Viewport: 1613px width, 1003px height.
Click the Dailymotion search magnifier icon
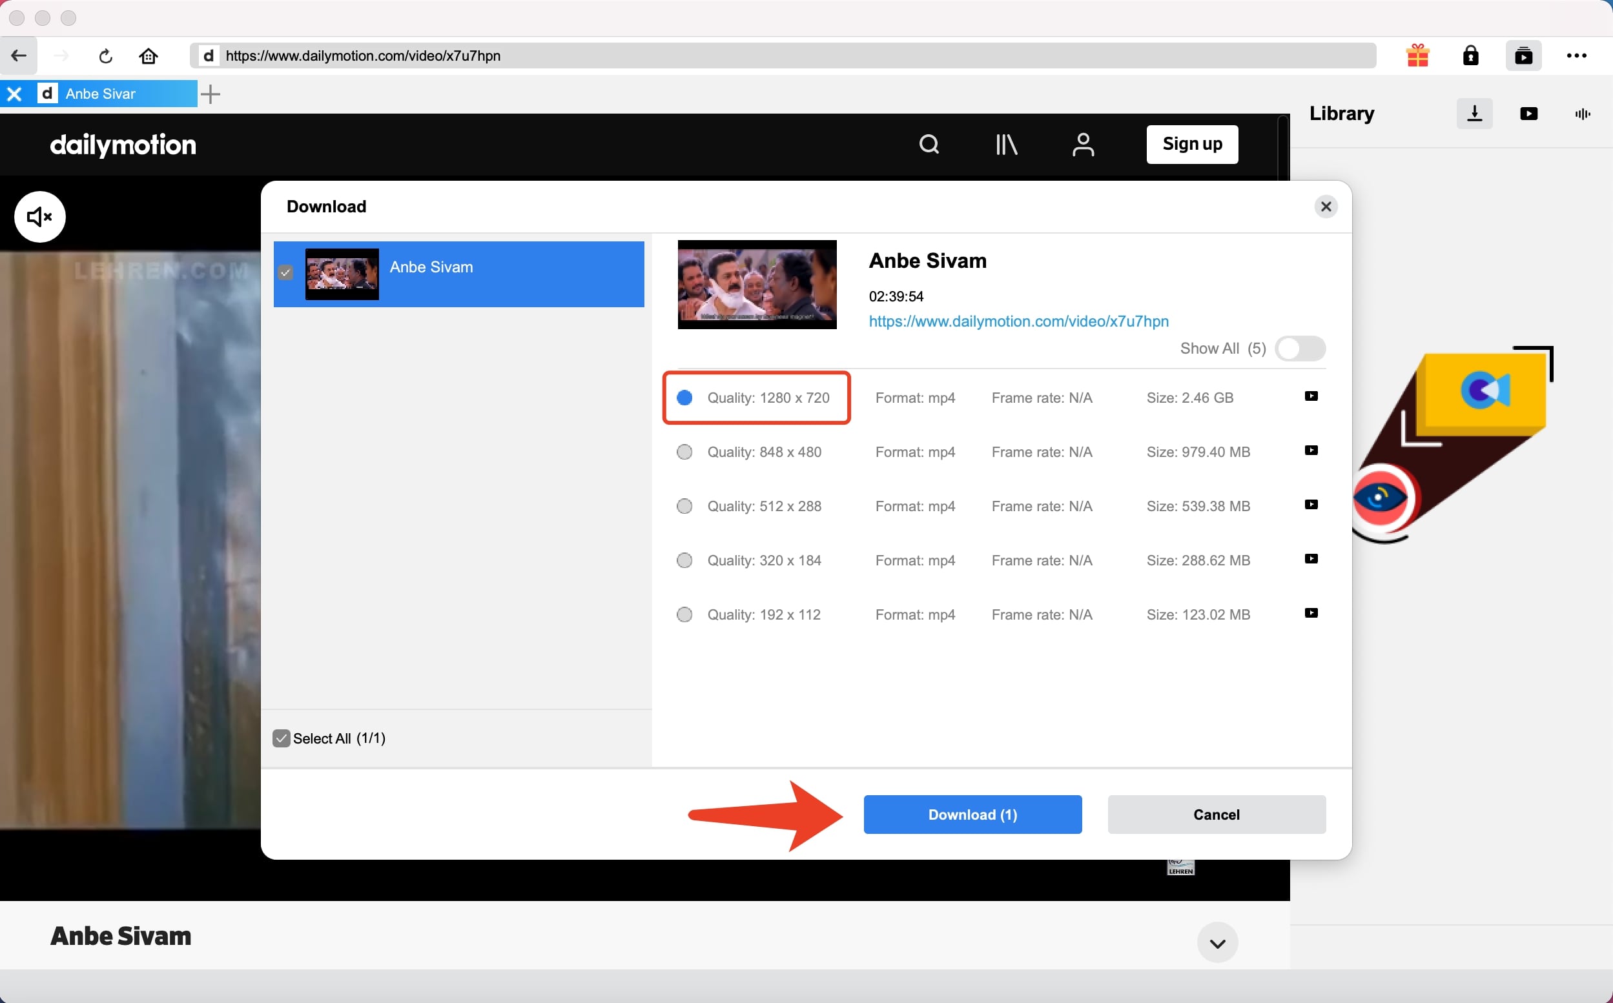(x=929, y=144)
